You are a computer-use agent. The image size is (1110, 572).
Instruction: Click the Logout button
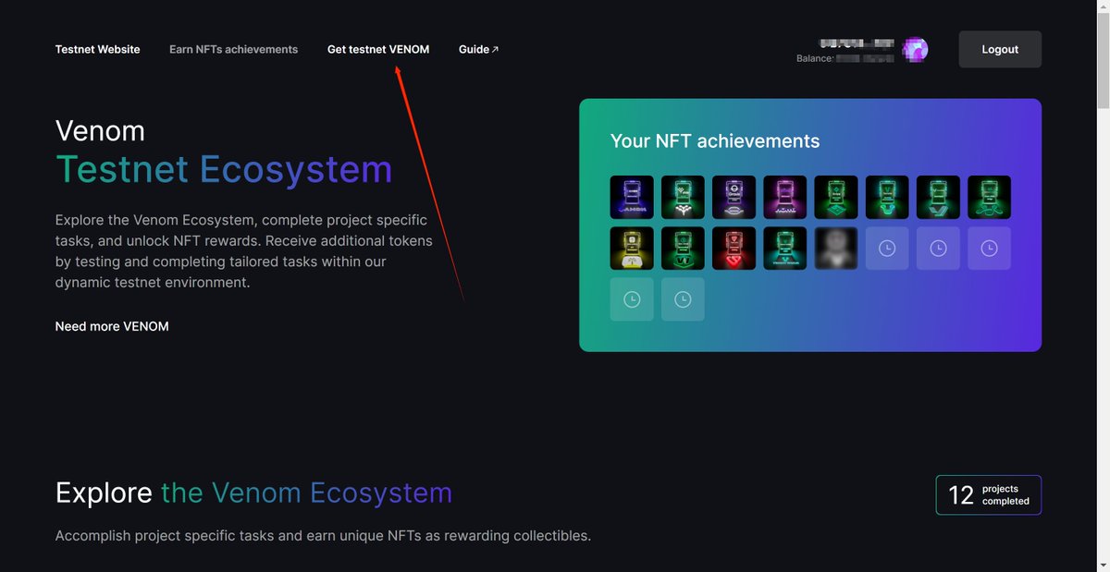1000,49
